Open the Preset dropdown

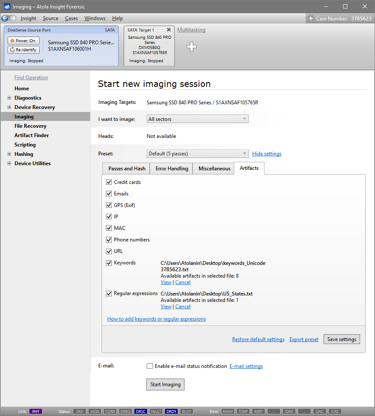(197, 154)
